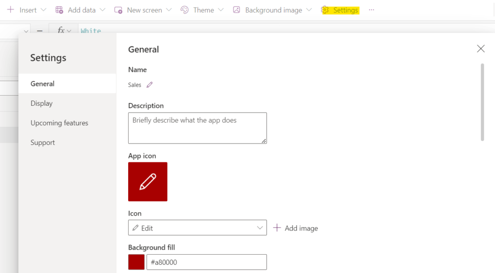This screenshot has height=273, width=495.
Task: Click the New screen toolbar label
Action: 145,10
